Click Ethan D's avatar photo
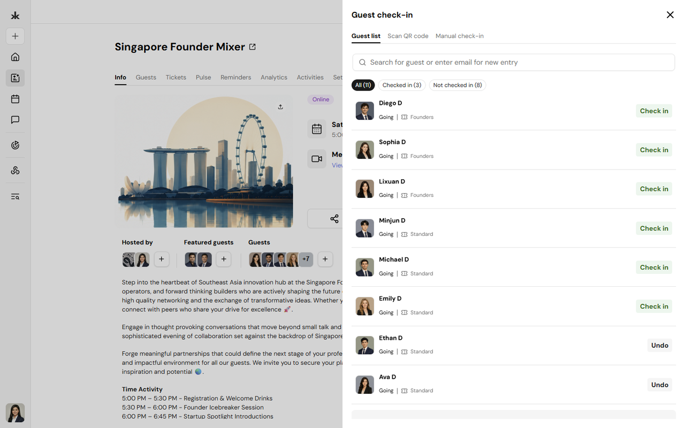This screenshot has height=428, width=685. point(365,346)
